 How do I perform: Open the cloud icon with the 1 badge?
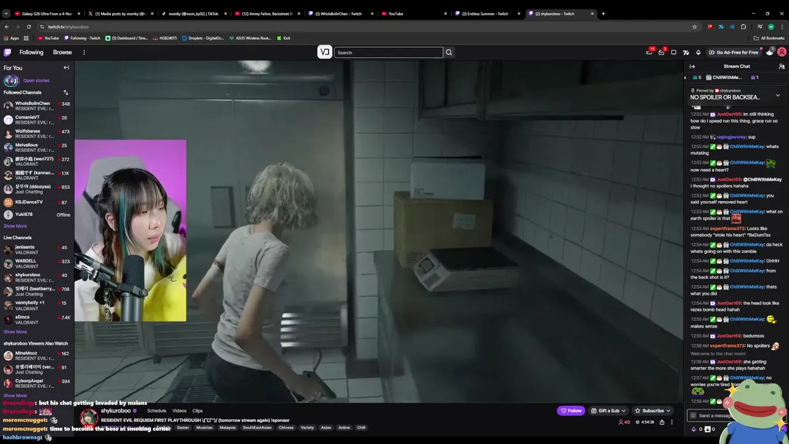coord(770,52)
